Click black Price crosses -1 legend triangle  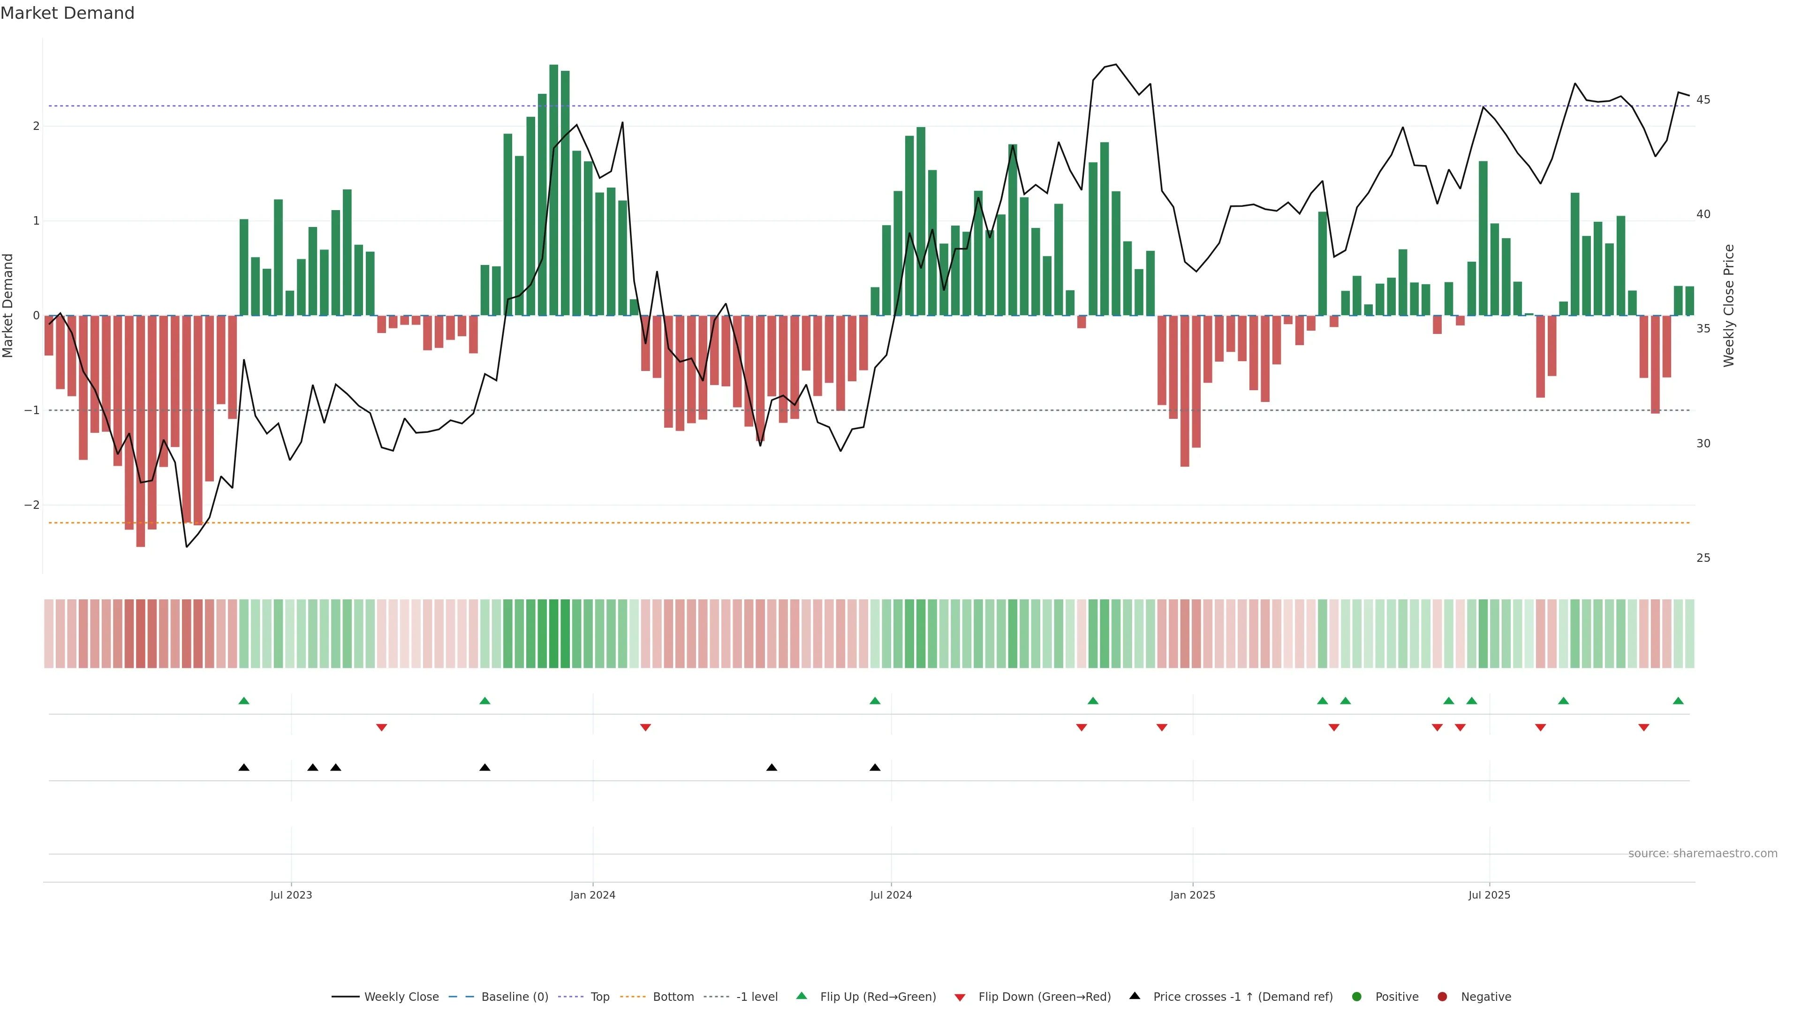(1135, 996)
